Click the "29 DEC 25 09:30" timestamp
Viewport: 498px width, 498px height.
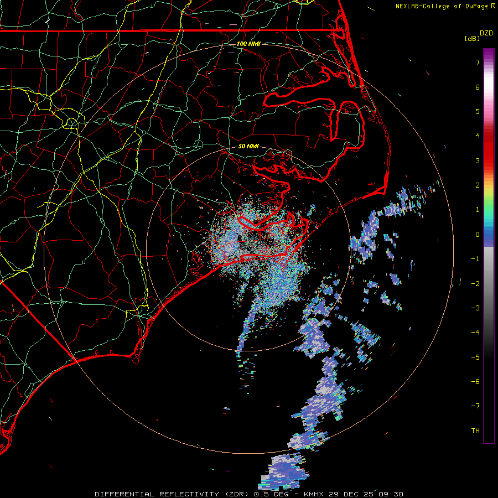pyautogui.click(x=365, y=494)
